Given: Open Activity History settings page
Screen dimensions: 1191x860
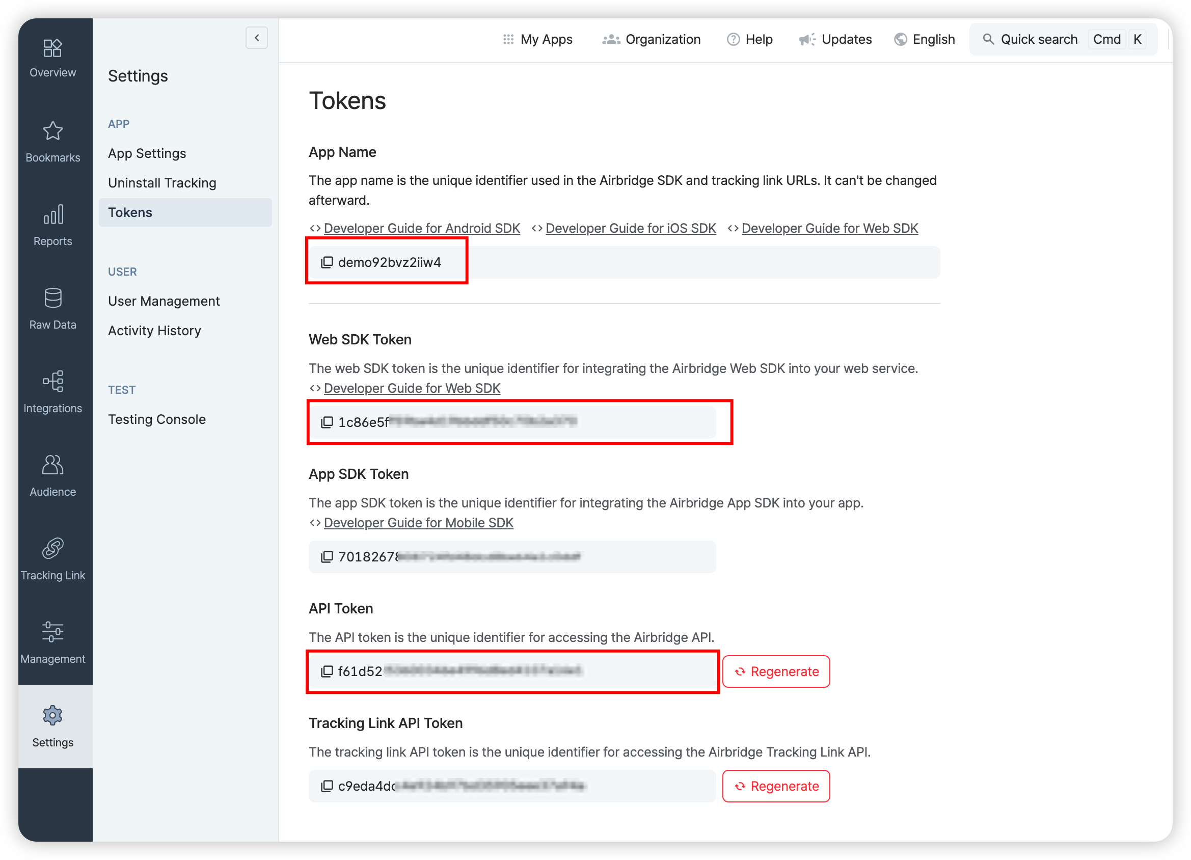Looking at the screenshot, I should point(154,331).
